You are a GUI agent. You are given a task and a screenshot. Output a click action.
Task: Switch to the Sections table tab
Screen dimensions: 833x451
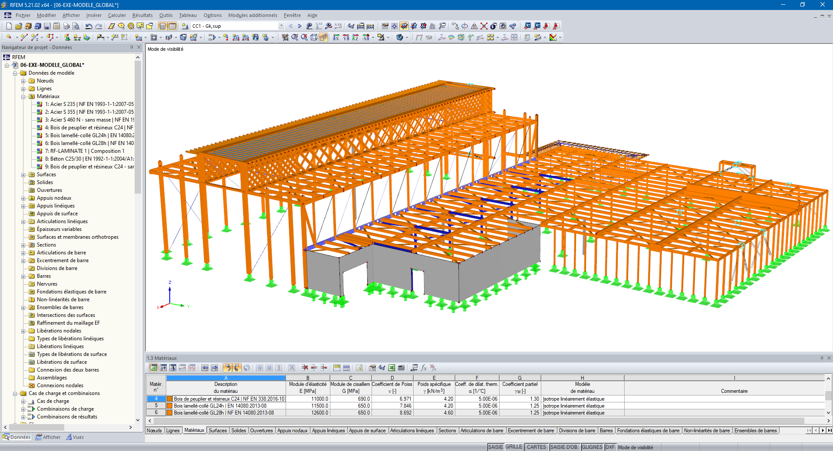447,431
